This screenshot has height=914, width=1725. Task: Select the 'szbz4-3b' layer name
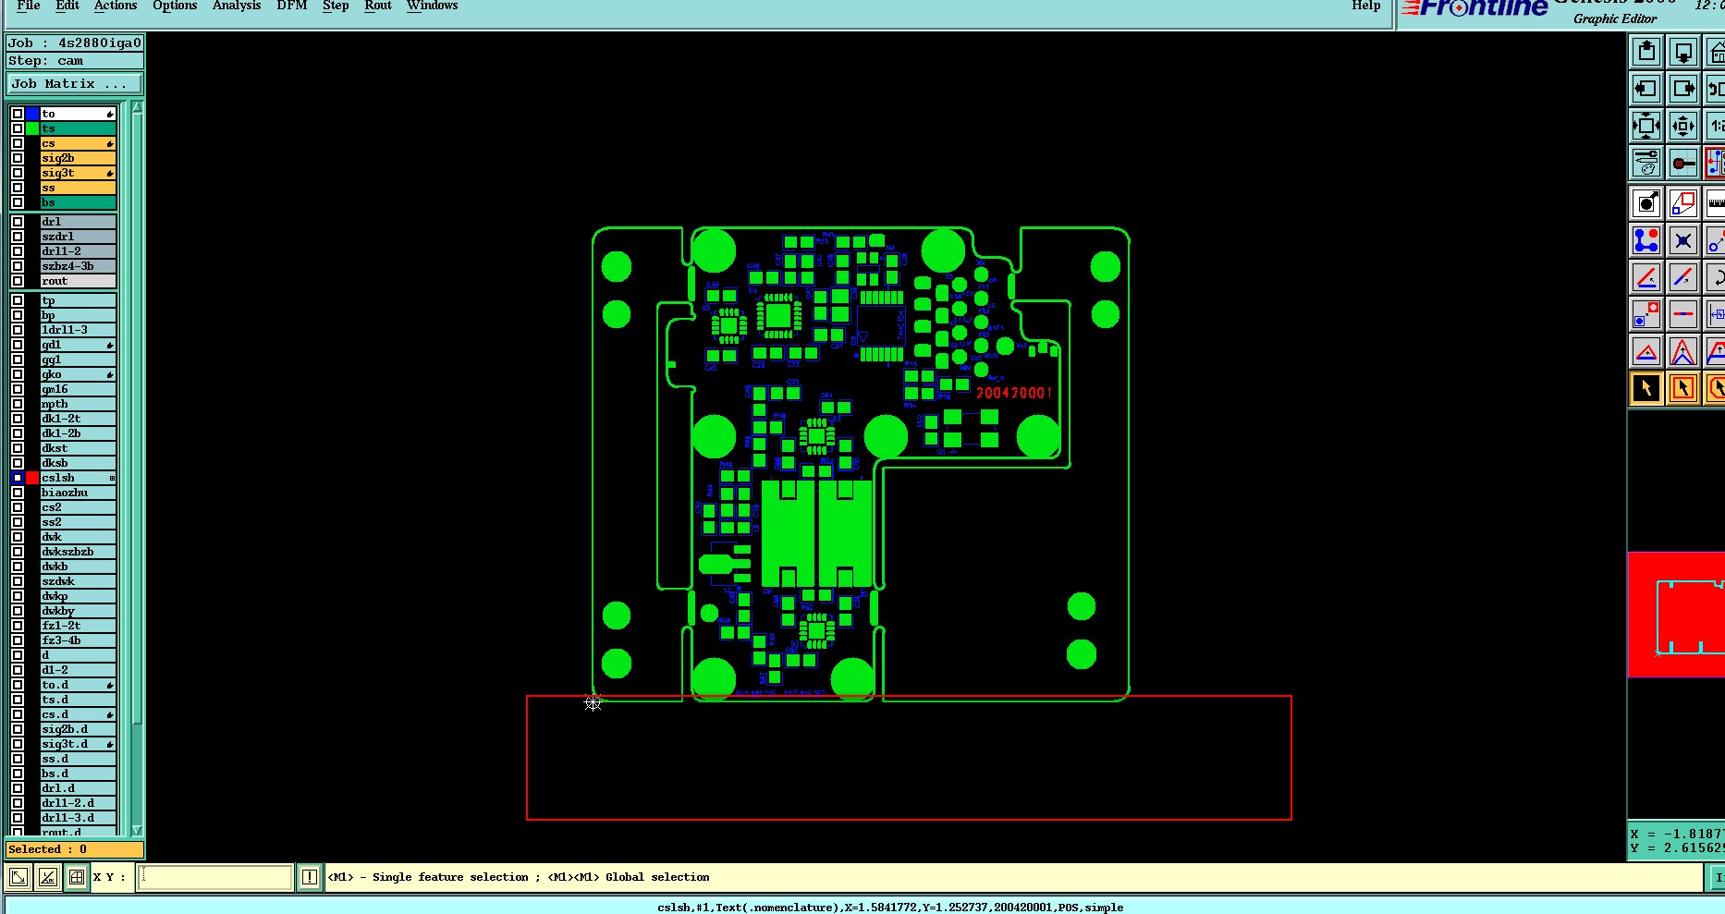[x=79, y=266]
